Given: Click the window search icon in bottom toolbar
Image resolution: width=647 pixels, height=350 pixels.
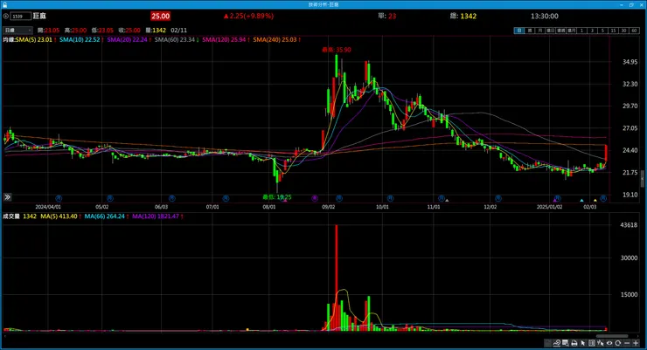Looking at the screenshot, I should point(566,343).
